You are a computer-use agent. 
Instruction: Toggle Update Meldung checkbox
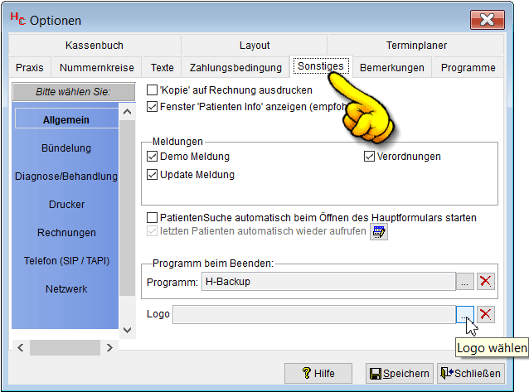(x=152, y=175)
